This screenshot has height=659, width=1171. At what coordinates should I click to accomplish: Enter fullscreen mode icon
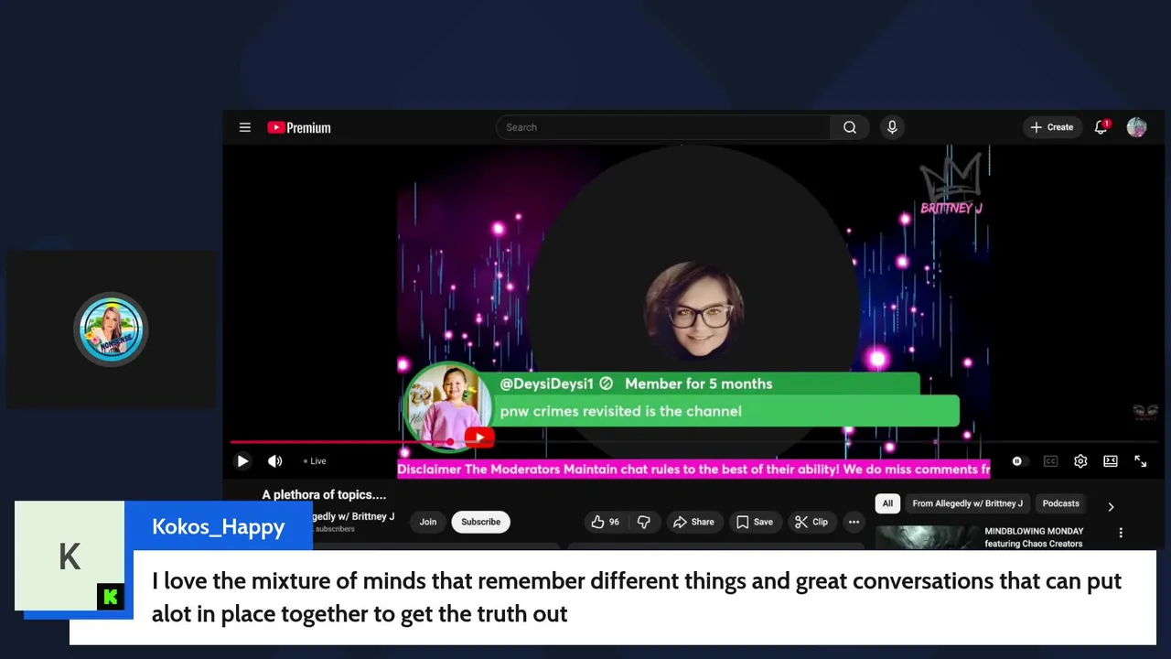[x=1141, y=461]
